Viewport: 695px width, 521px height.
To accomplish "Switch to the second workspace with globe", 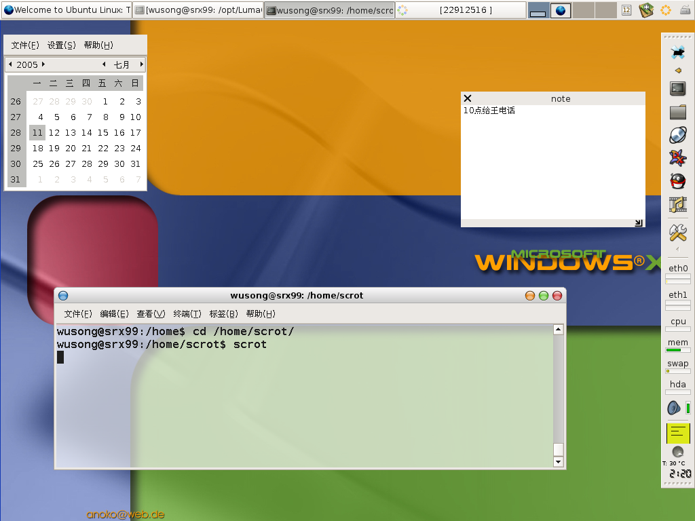I will (x=561, y=10).
